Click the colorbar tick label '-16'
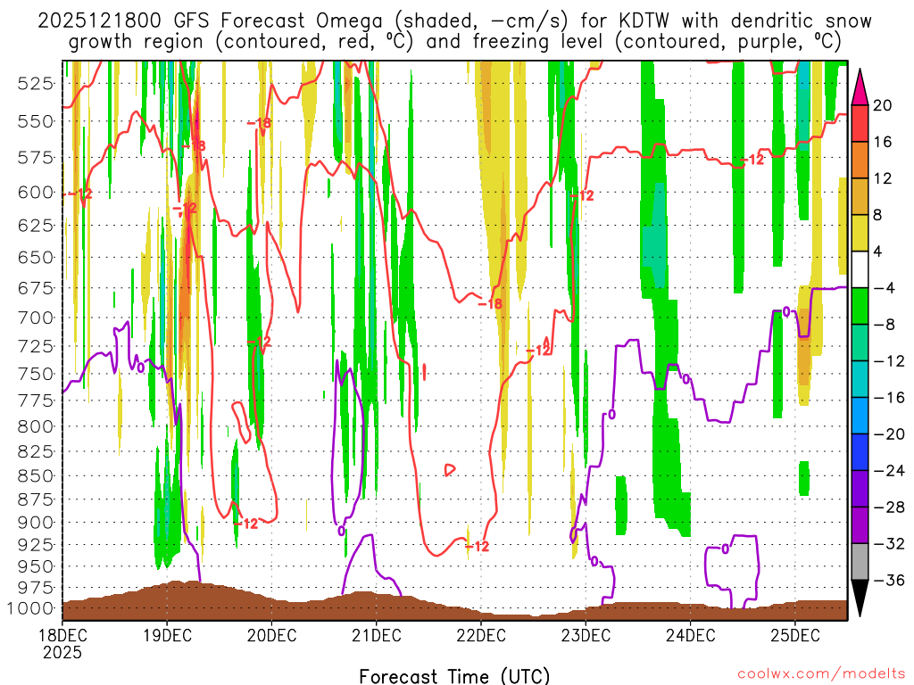The image size is (914, 685). point(889,398)
